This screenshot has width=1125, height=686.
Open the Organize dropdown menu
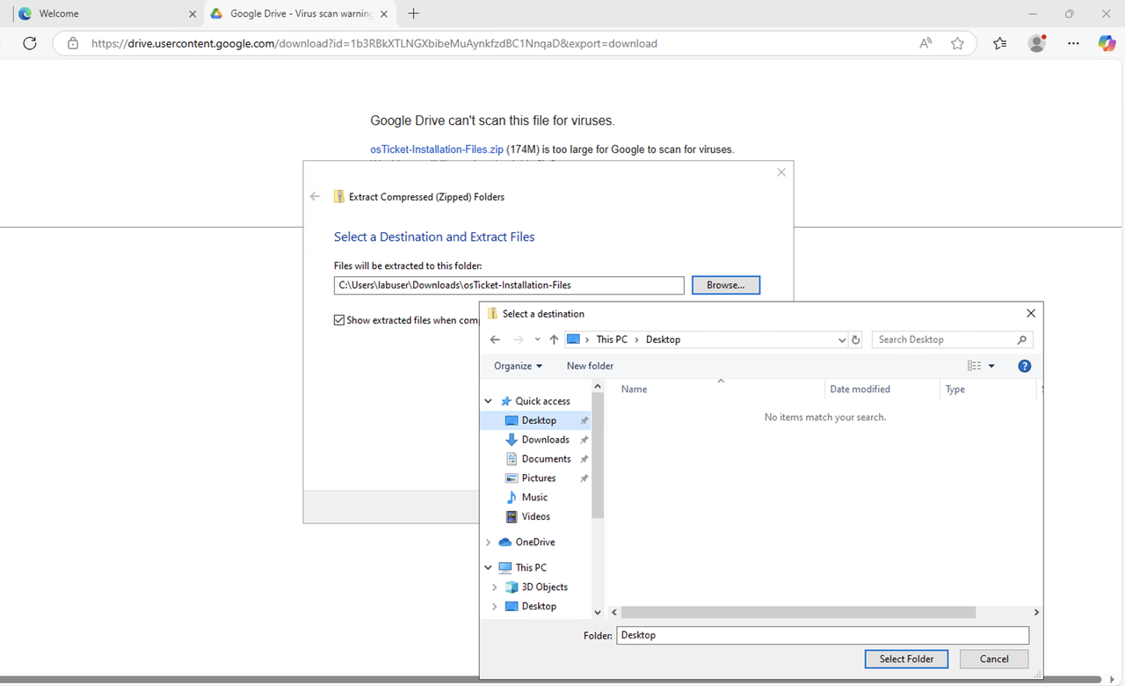pos(518,366)
